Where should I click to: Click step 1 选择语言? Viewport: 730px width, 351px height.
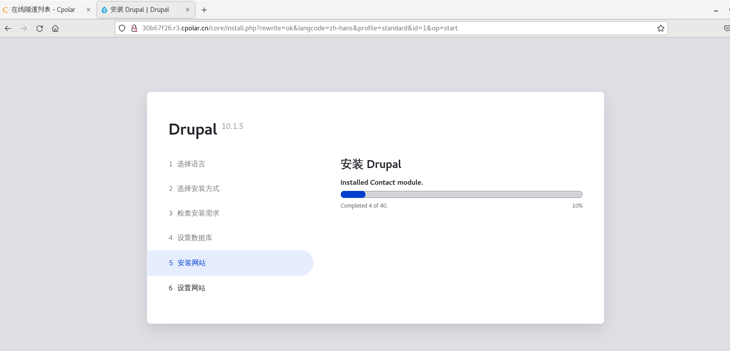tap(187, 164)
